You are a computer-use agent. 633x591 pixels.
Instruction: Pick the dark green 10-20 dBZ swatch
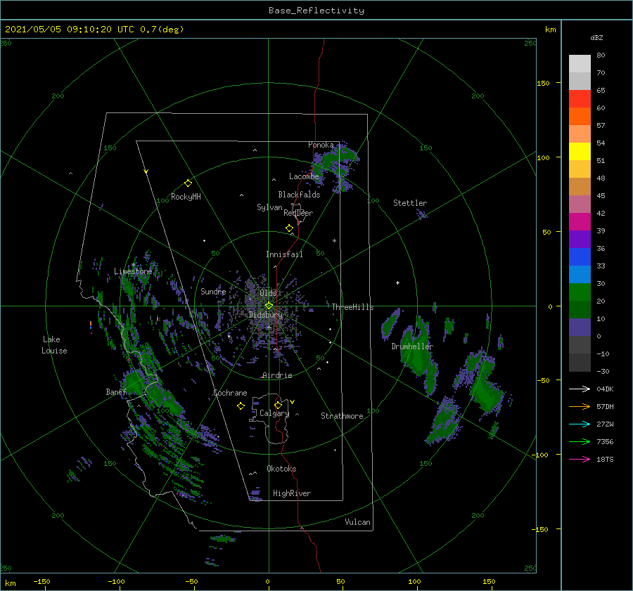(x=580, y=310)
